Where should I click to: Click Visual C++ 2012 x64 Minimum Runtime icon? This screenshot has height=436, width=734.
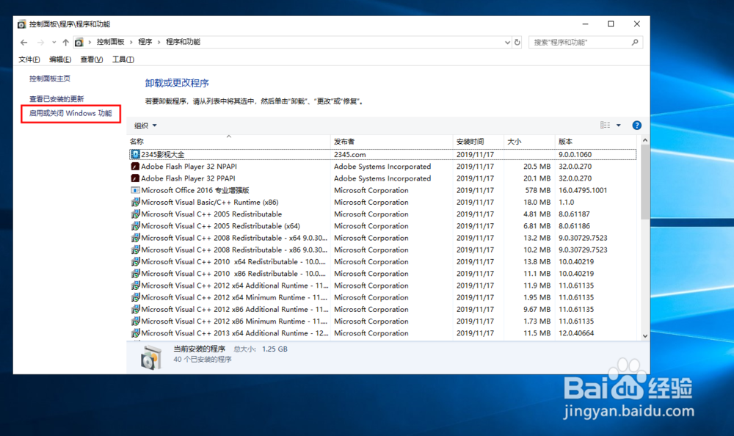coord(135,297)
